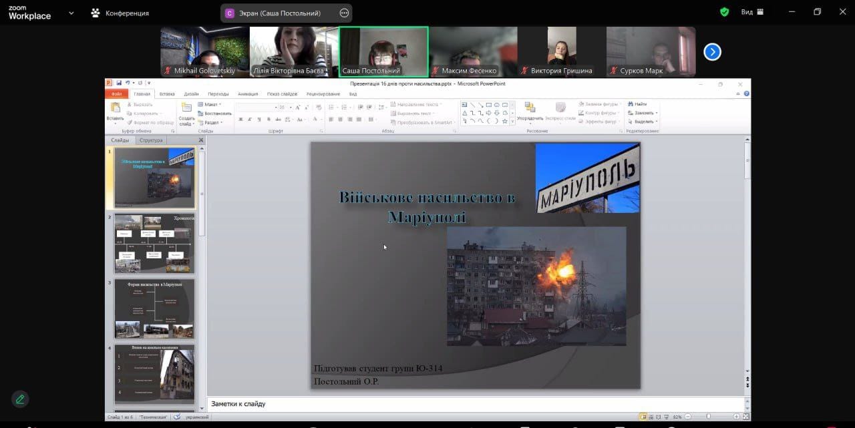Toggle italic text formatting

(249, 120)
